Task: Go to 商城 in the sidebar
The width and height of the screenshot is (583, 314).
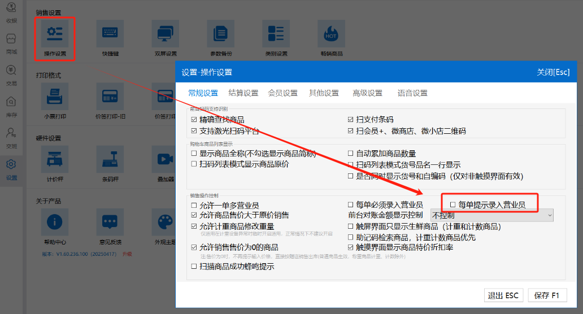Action: pos(11,44)
